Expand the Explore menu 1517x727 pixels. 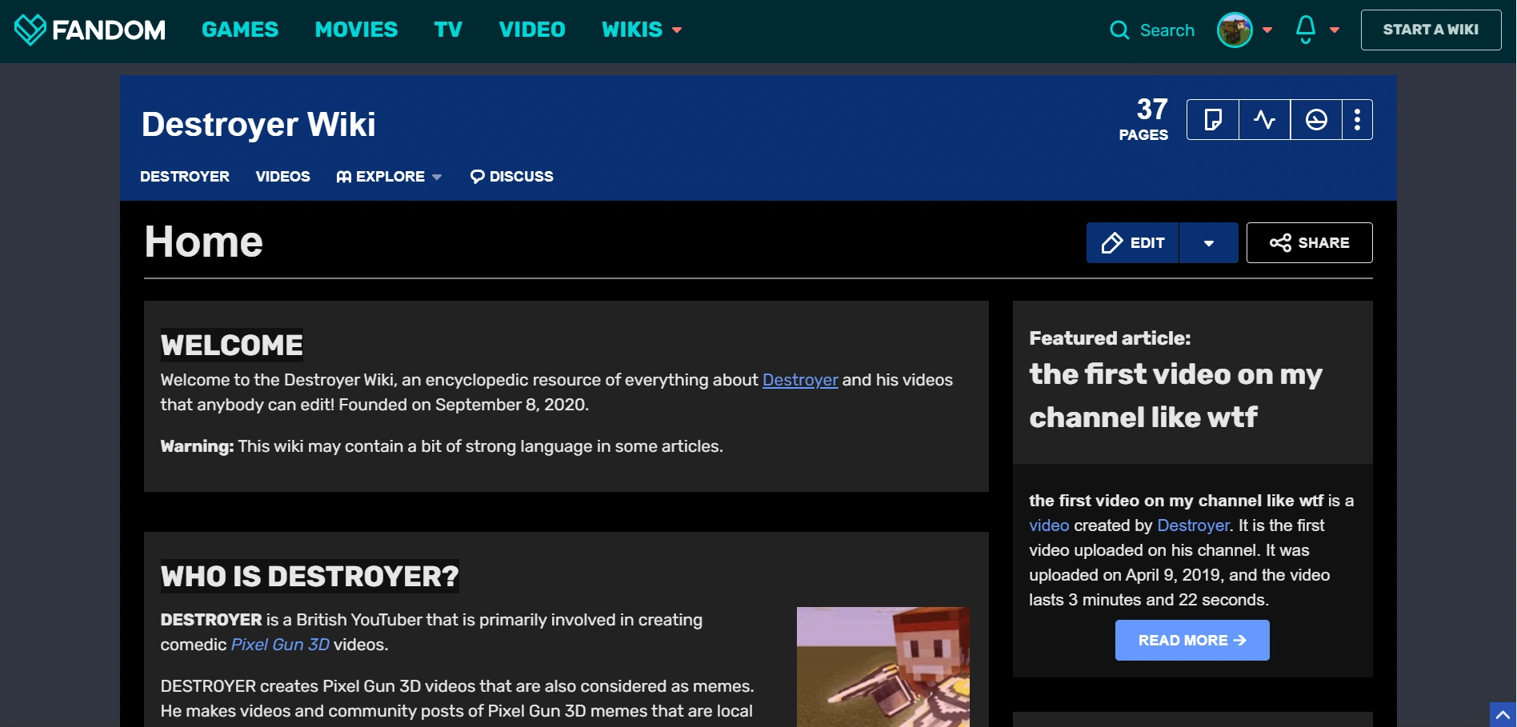click(x=389, y=177)
